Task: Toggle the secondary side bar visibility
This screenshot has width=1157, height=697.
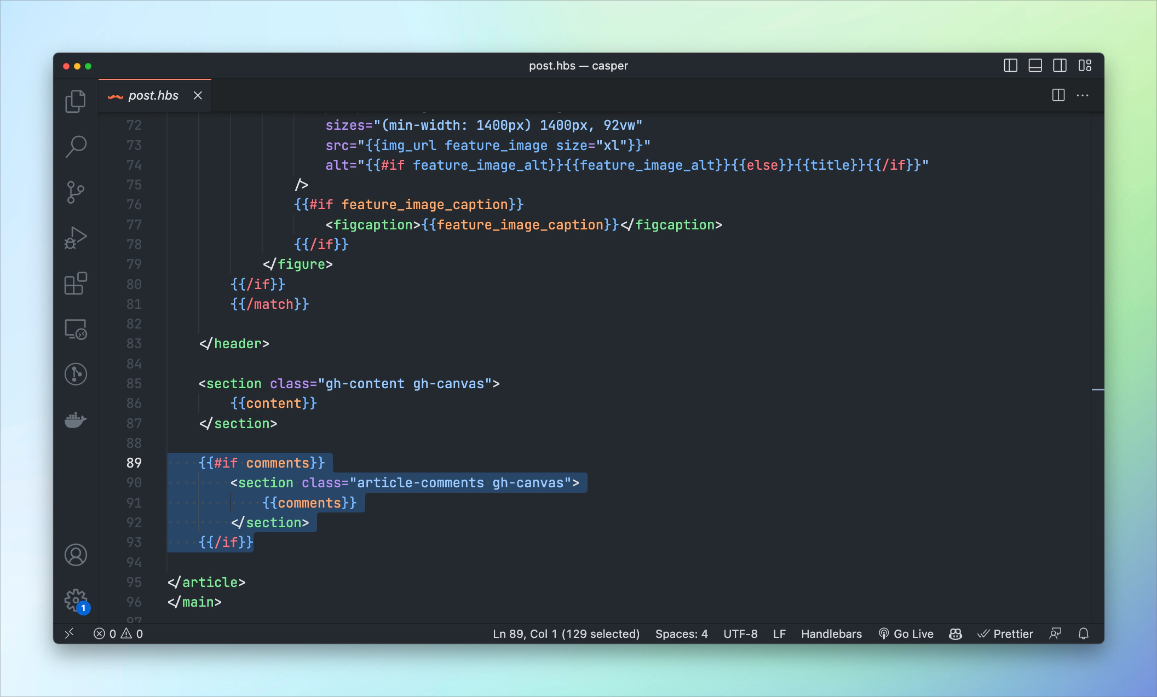Action: [x=1060, y=66]
